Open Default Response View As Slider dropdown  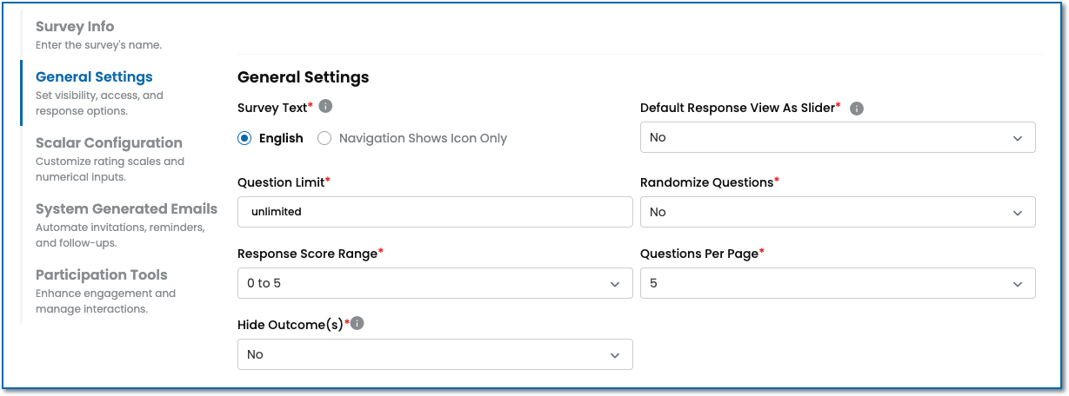(837, 137)
